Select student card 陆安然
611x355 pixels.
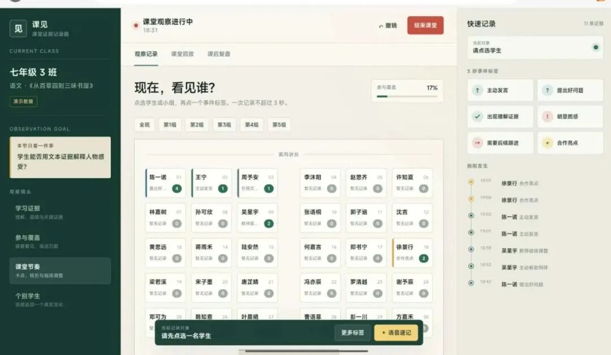point(257,253)
